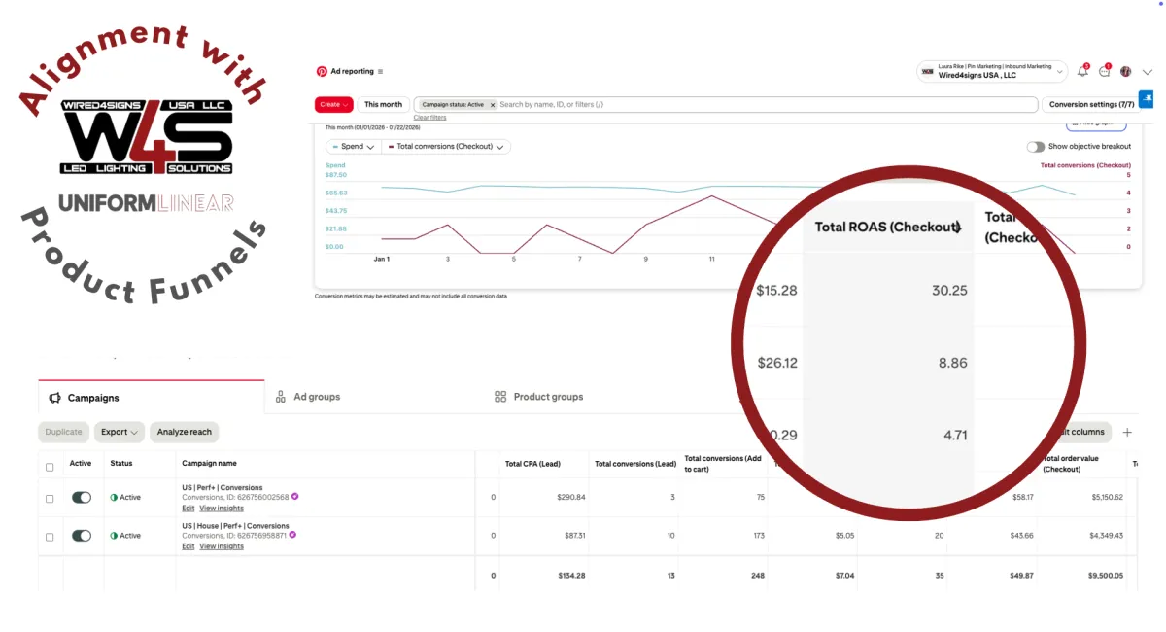Image resolution: width=1166 pixels, height=632 pixels.
Task: Click the purple badge after ID 626756958871
Action: (292, 534)
